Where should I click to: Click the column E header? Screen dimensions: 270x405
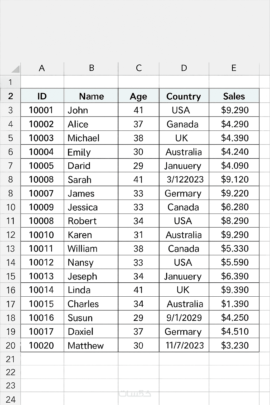[234, 68]
